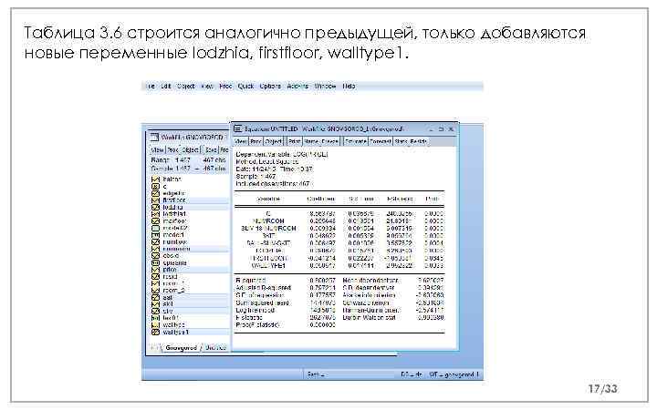Open the File menu
This screenshot has width=657, height=410.
pyautogui.click(x=150, y=87)
